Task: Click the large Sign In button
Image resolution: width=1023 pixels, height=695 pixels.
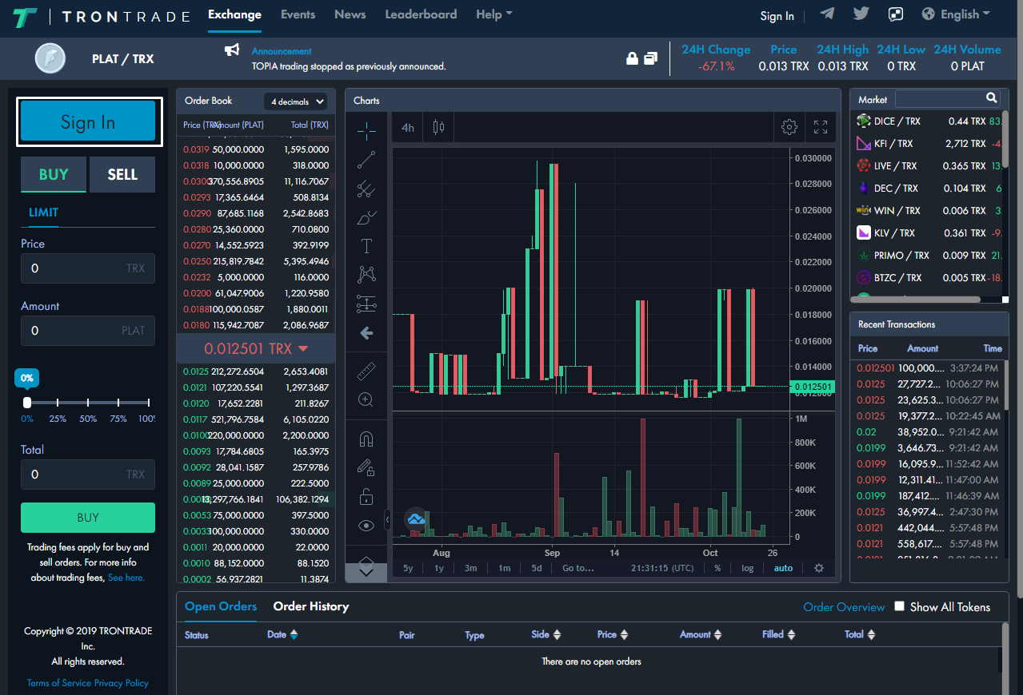Action: [x=88, y=121]
